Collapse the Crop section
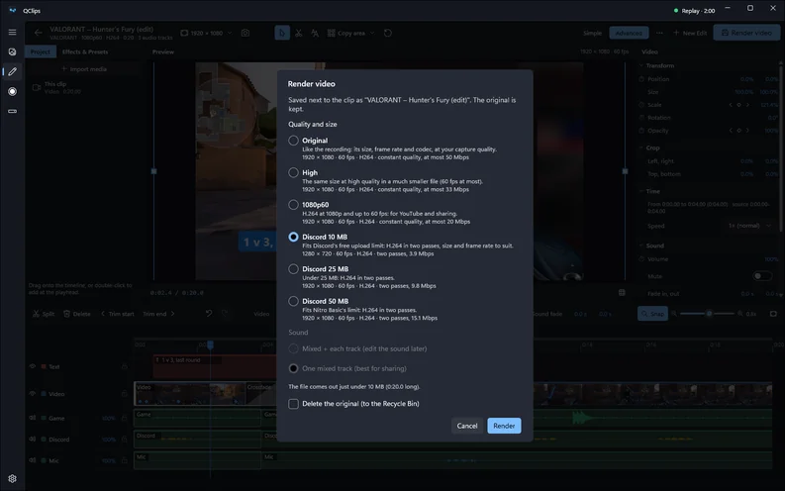The height and width of the screenshot is (491, 785). 641,147
